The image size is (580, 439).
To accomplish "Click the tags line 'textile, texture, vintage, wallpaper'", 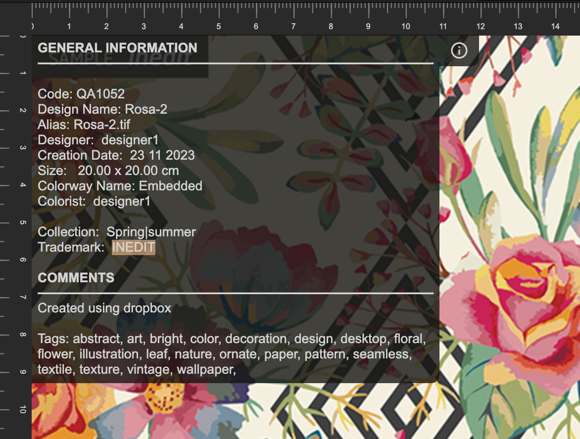I will [137, 369].
